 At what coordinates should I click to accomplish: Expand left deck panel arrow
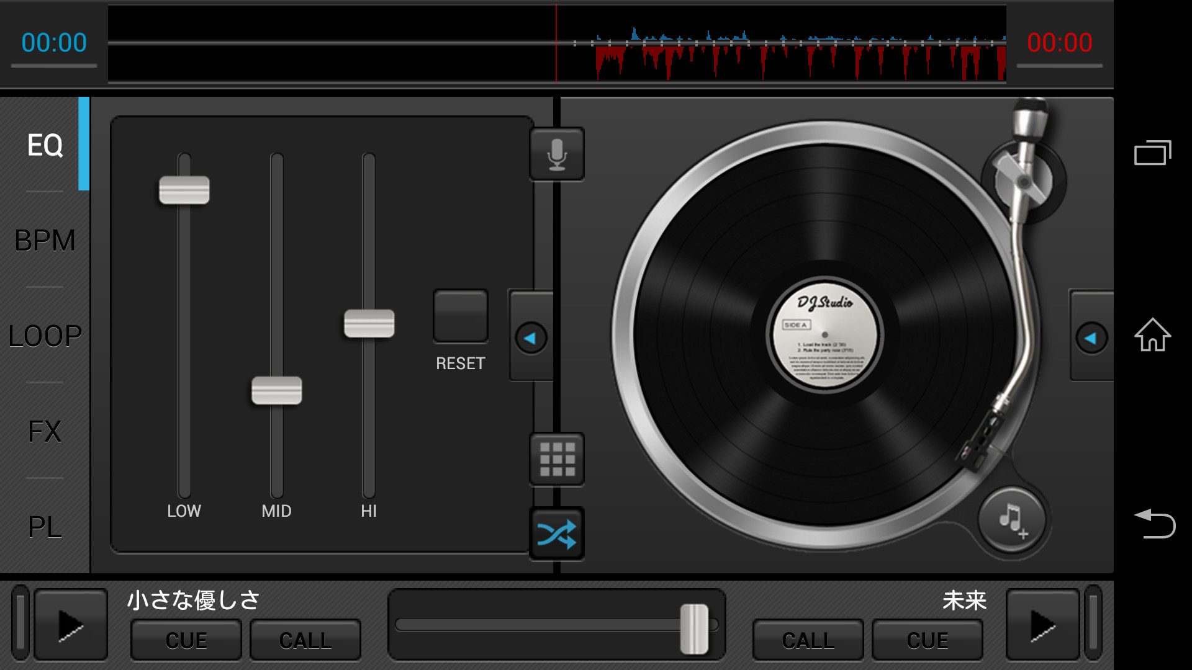point(531,337)
